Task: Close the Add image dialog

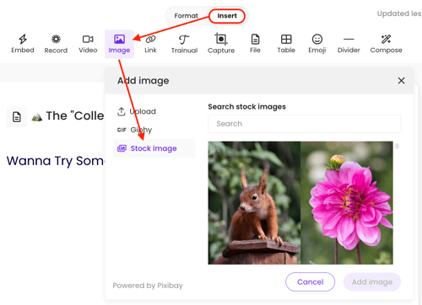Action: click(401, 81)
